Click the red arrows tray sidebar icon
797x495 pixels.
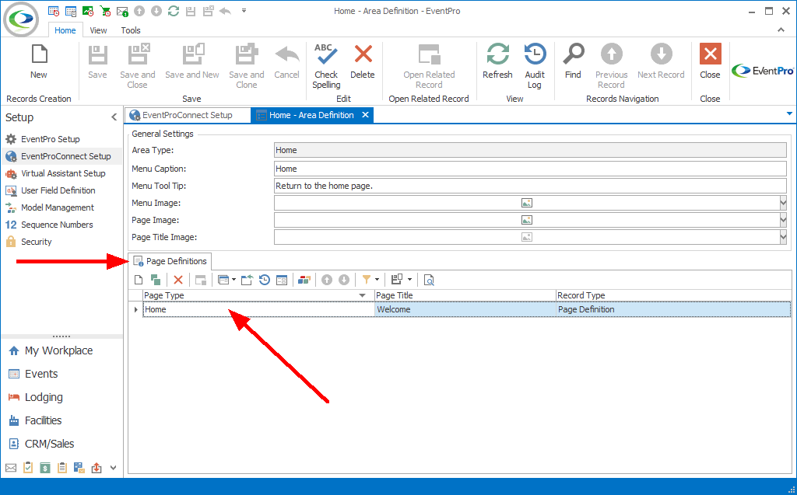pyautogui.click(x=96, y=468)
